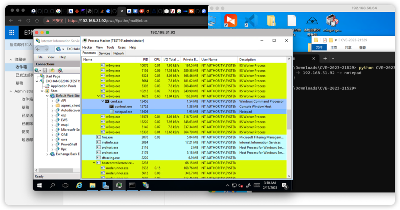The height and width of the screenshot is (210, 400).
Task: Open the 查看 ribbon tab
Action: click(362, 48)
